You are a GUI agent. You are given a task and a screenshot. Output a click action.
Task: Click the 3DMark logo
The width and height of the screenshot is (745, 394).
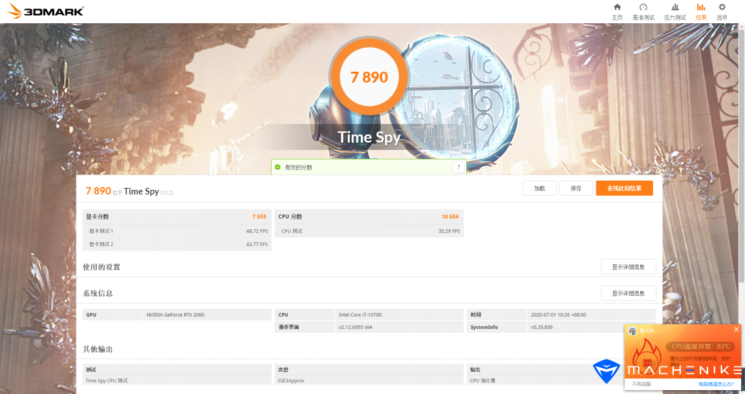coord(46,11)
